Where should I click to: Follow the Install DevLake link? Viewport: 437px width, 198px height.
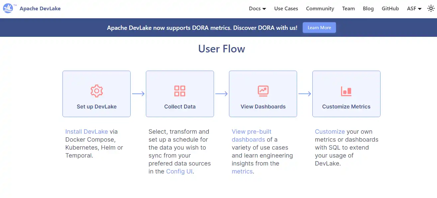[86, 132]
